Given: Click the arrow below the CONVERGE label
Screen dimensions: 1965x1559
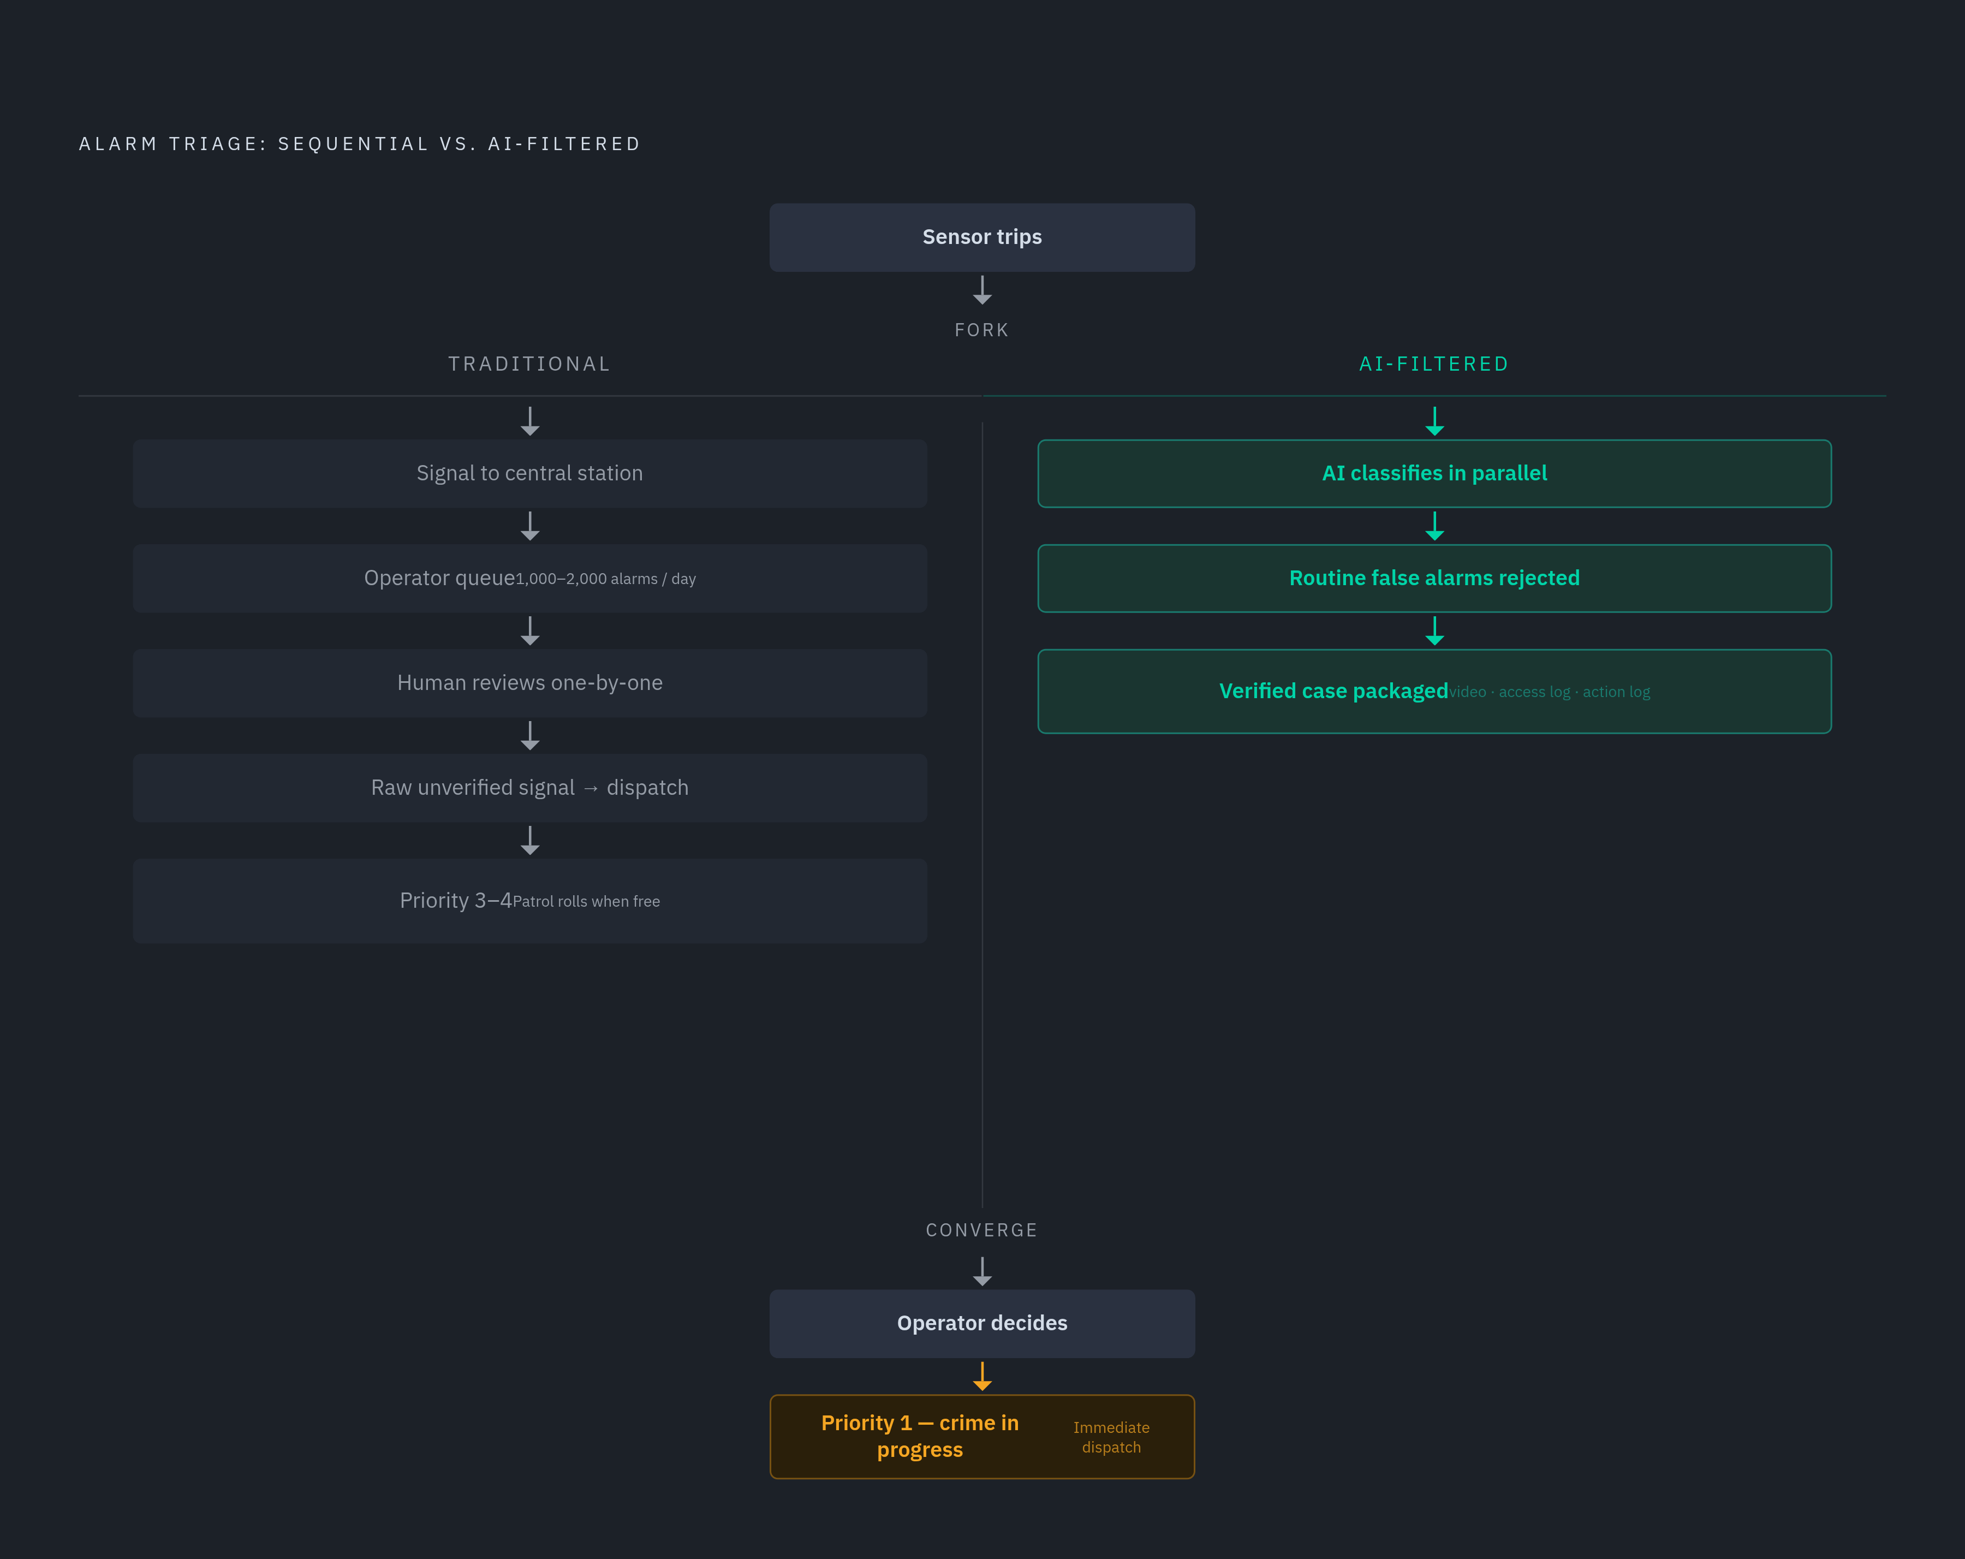Looking at the screenshot, I should click(981, 1272).
